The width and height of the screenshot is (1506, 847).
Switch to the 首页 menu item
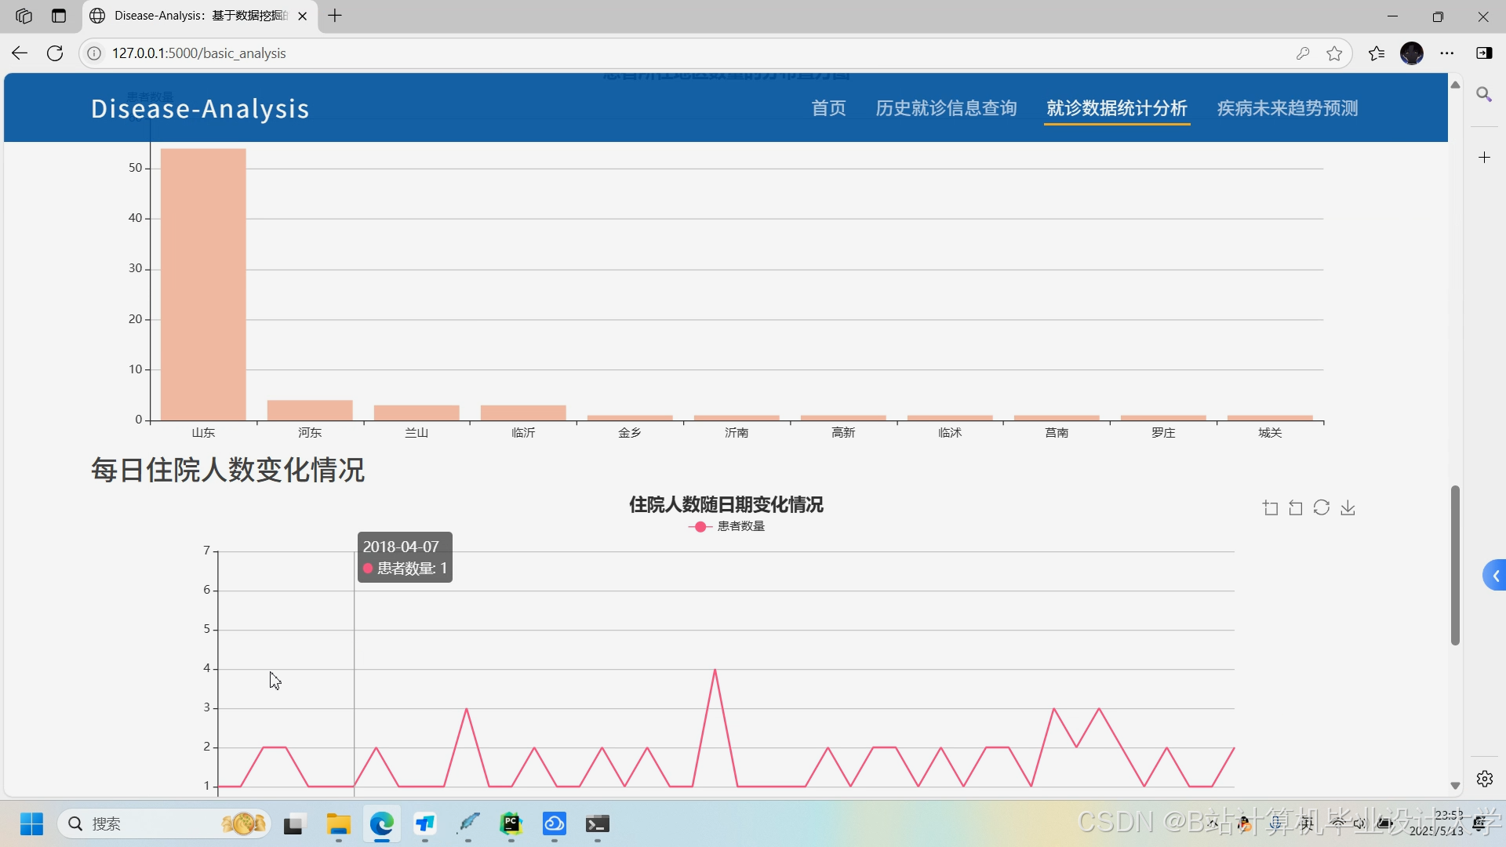pyautogui.click(x=828, y=107)
